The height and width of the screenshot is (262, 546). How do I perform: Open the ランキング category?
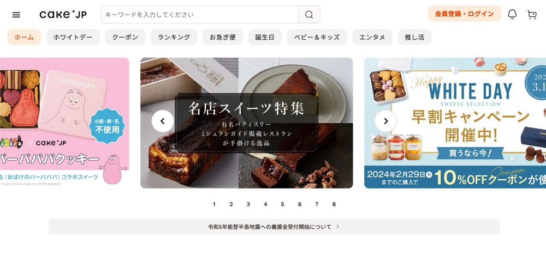click(x=174, y=37)
